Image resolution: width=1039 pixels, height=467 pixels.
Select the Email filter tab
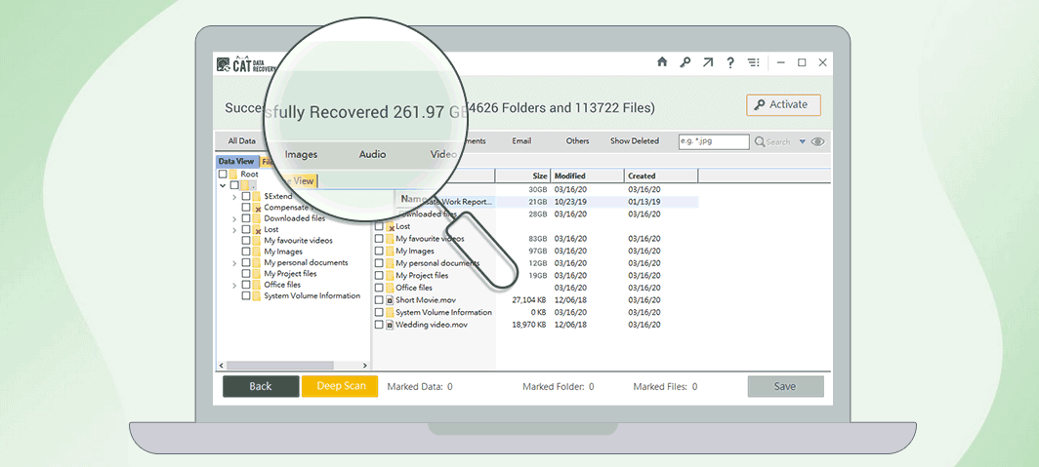[x=521, y=141]
